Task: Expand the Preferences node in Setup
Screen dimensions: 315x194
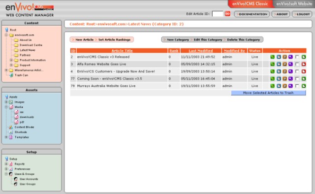Action: click(x=6, y=169)
